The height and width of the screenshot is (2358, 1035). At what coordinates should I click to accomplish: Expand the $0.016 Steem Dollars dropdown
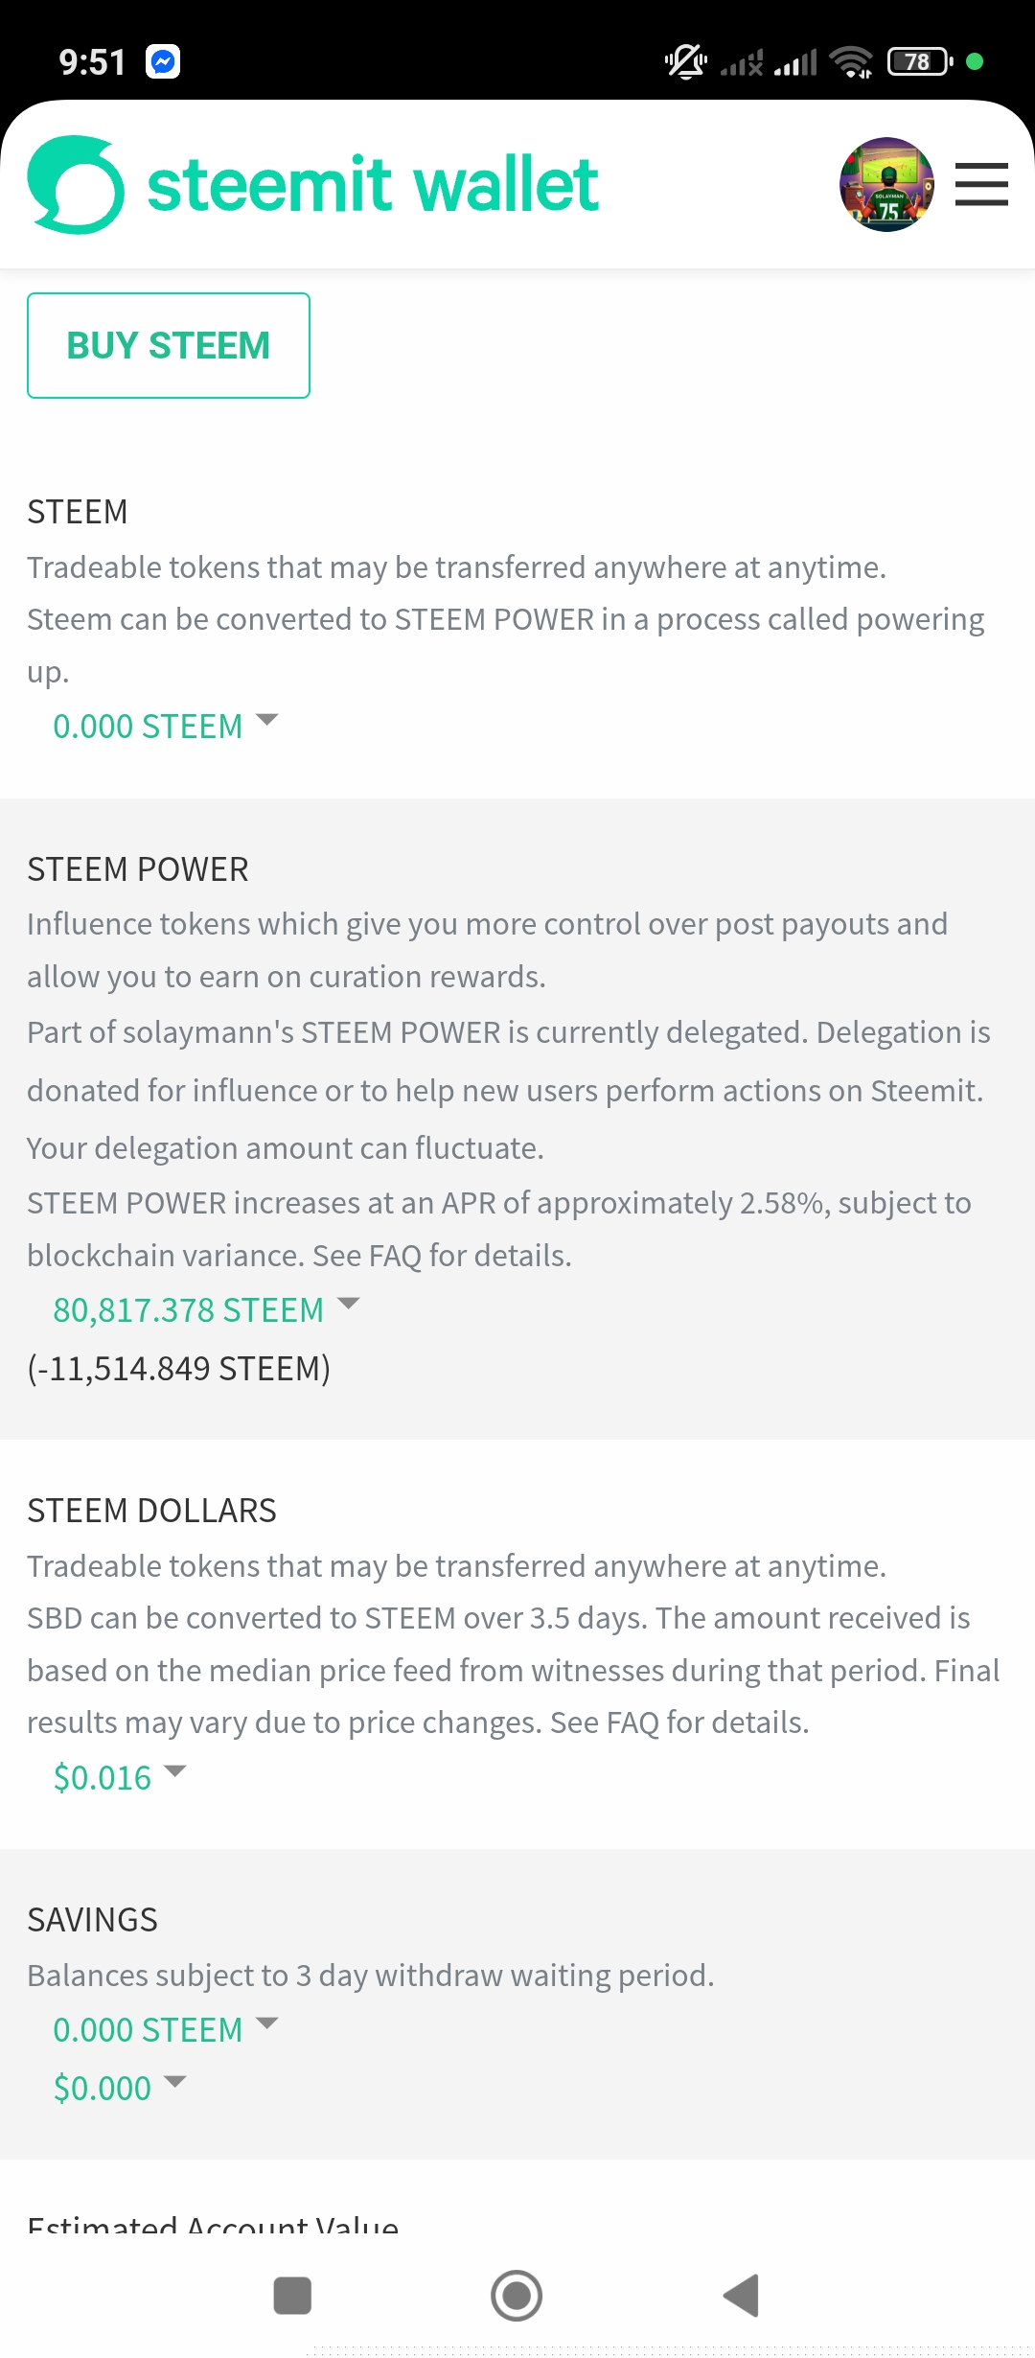click(120, 1777)
